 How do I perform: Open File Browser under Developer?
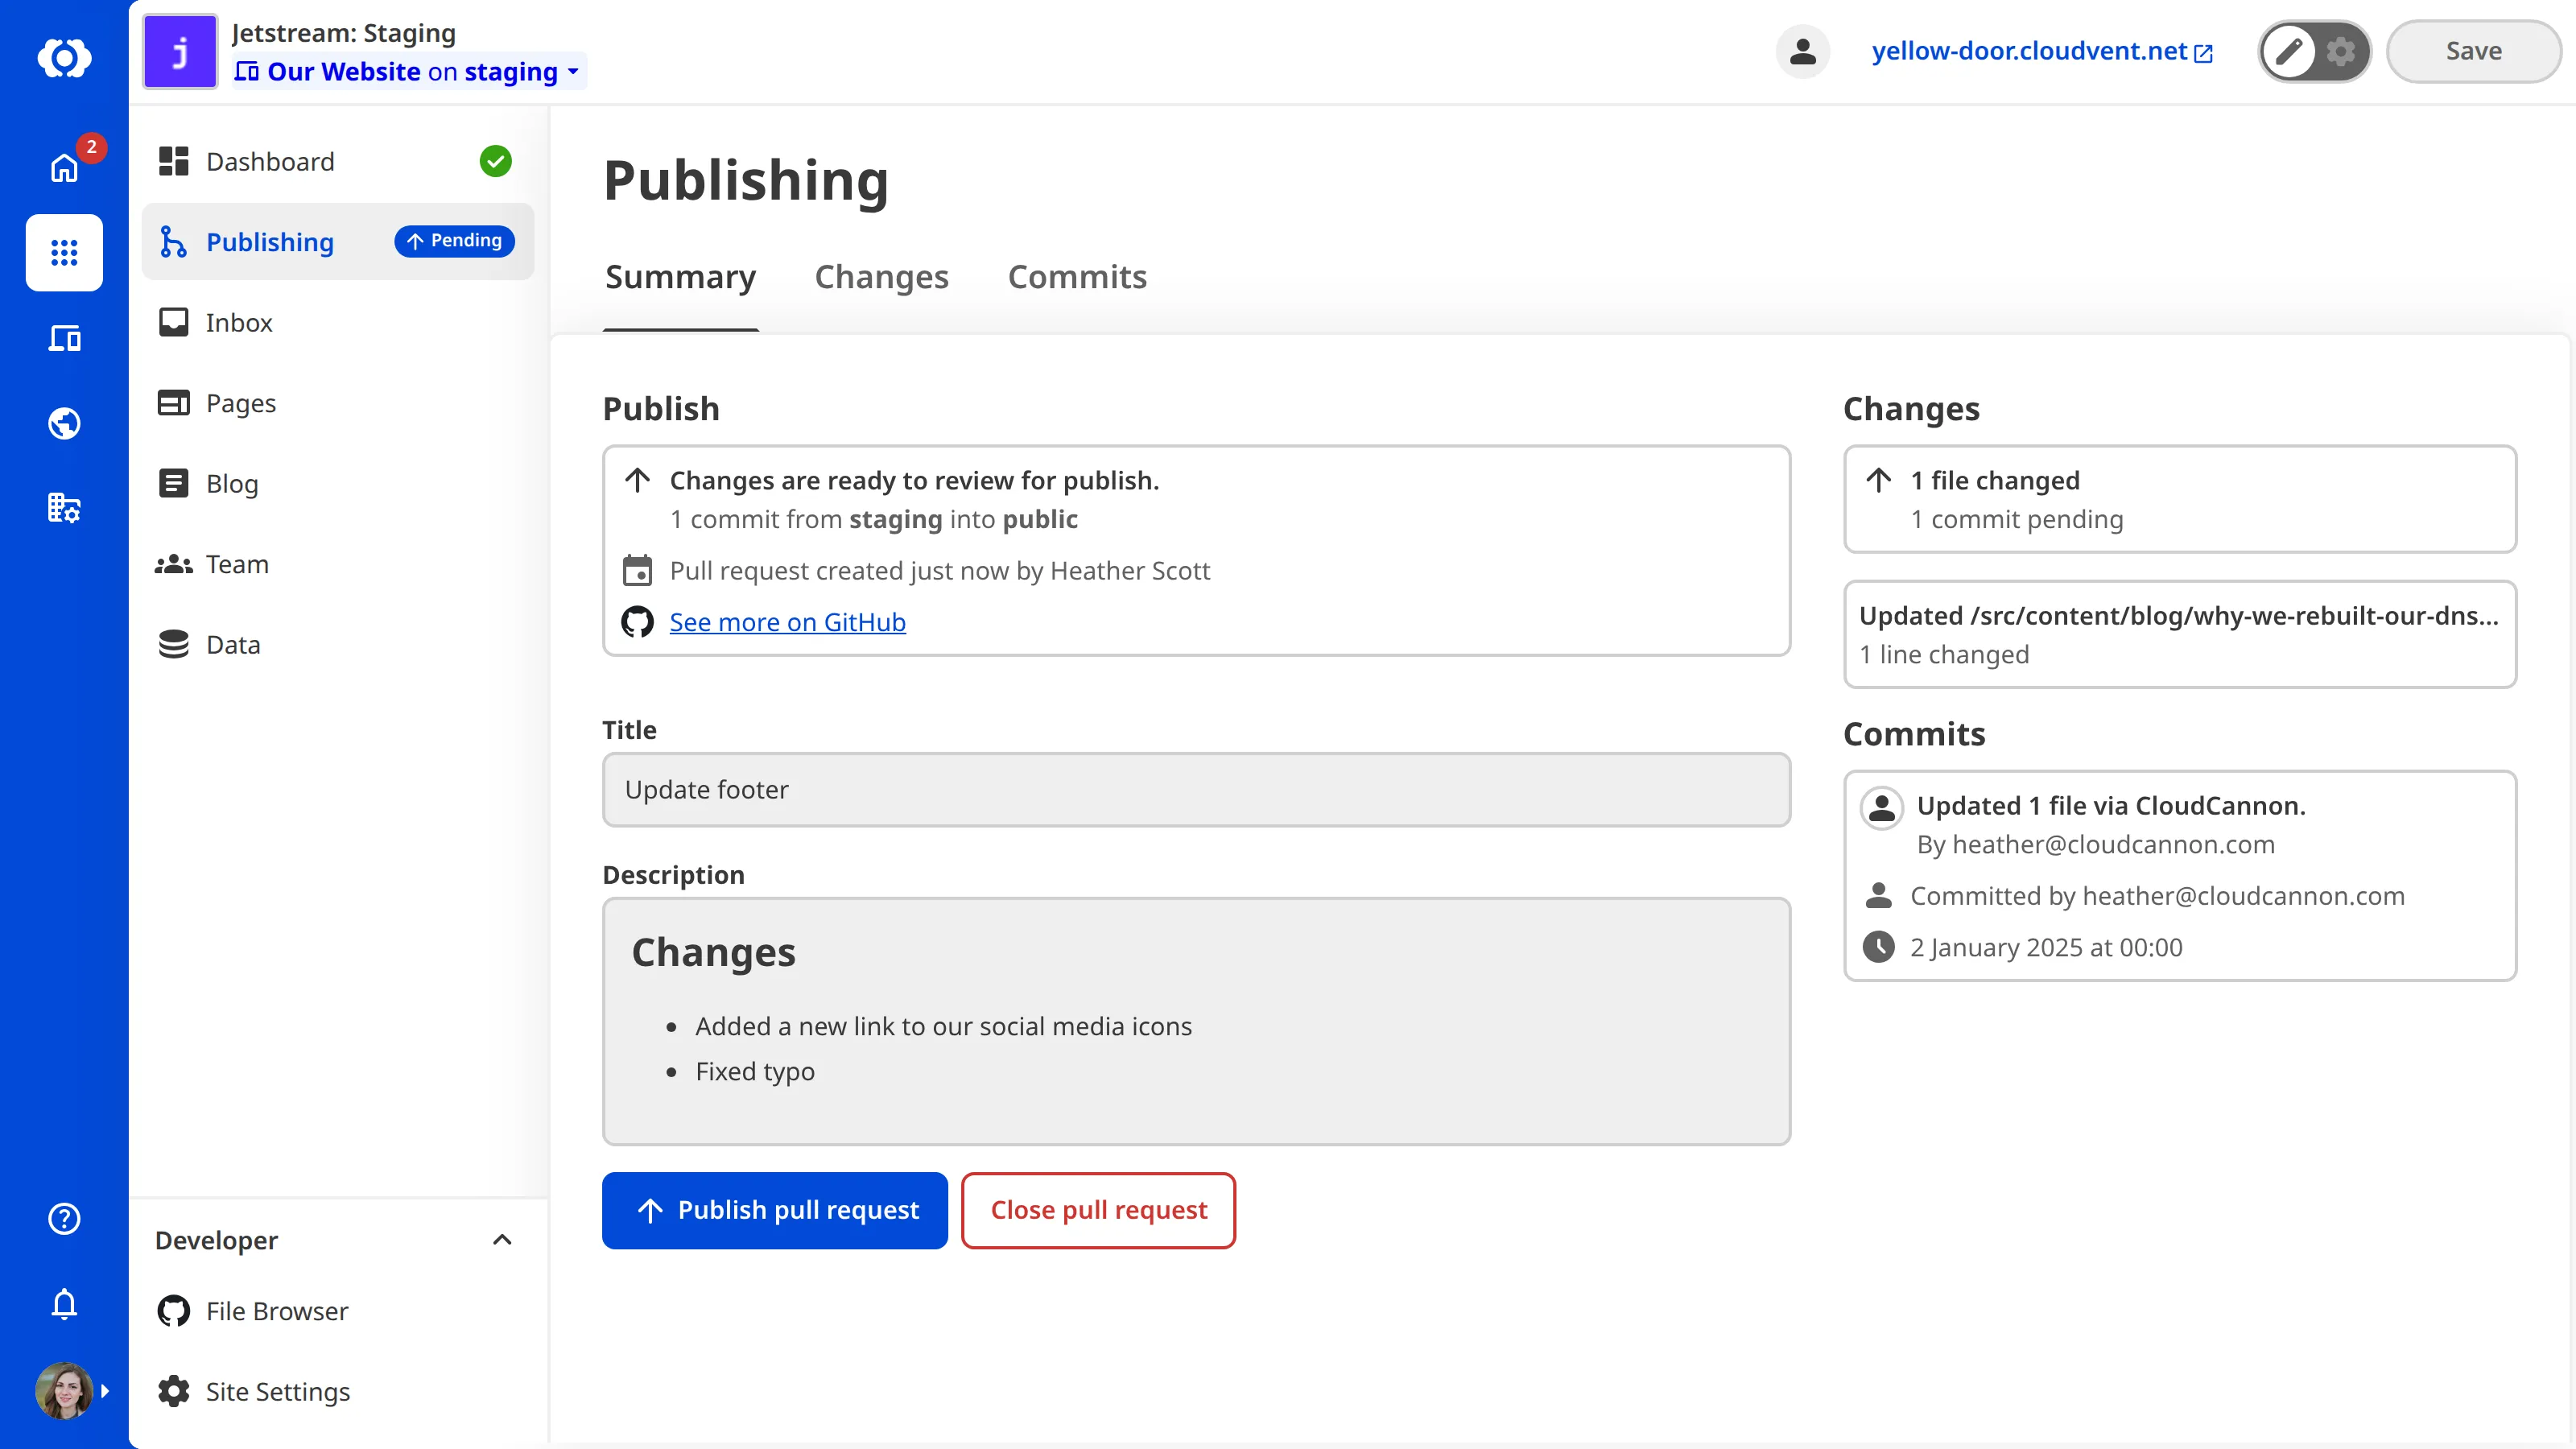338,1311
